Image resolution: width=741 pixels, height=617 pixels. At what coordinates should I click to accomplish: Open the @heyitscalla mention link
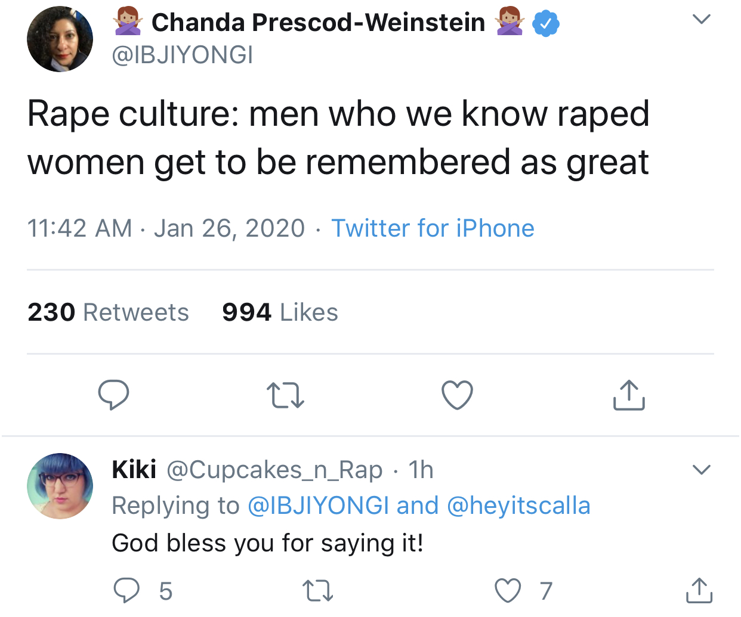pyautogui.click(x=518, y=506)
